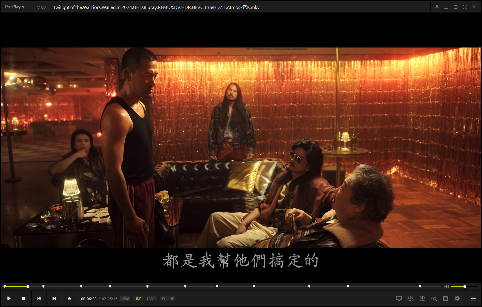This screenshot has height=307, width=482.
Task: Toggle 3D video mode
Action: pyautogui.click(x=422, y=298)
